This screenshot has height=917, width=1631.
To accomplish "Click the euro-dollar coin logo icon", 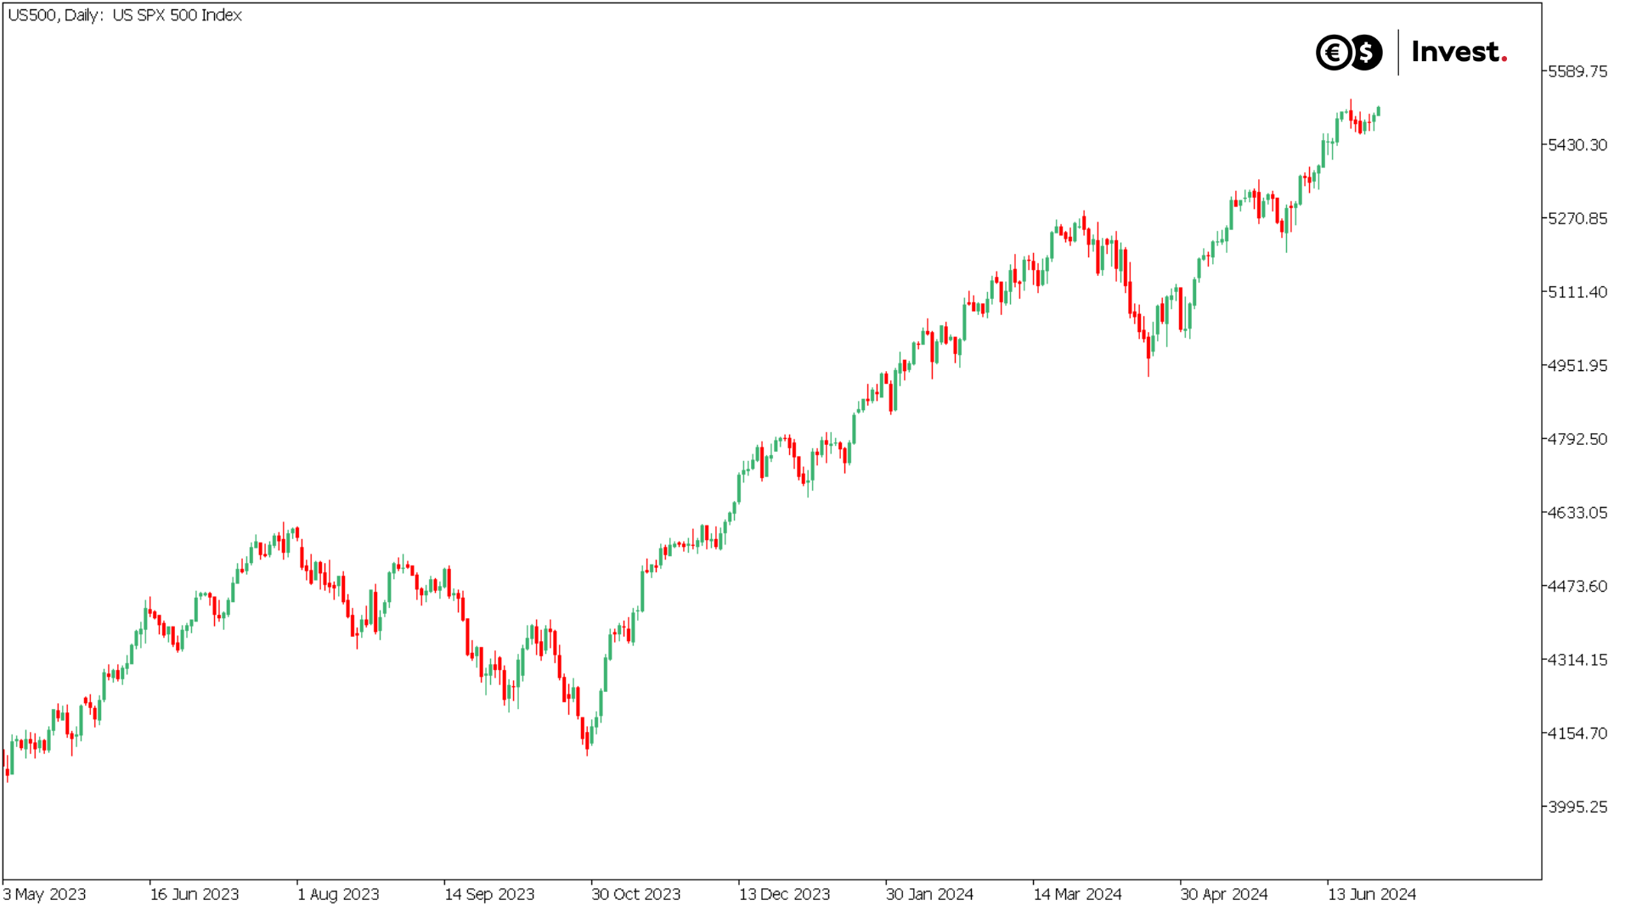I will (1349, 53).
